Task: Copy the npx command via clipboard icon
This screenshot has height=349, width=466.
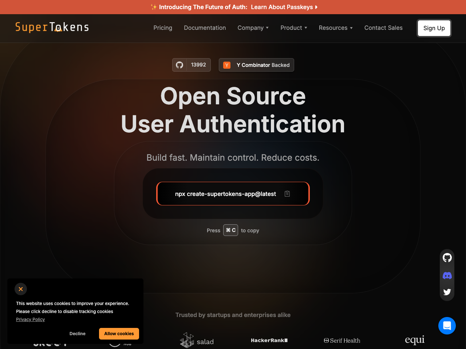Action: point(287,194)
